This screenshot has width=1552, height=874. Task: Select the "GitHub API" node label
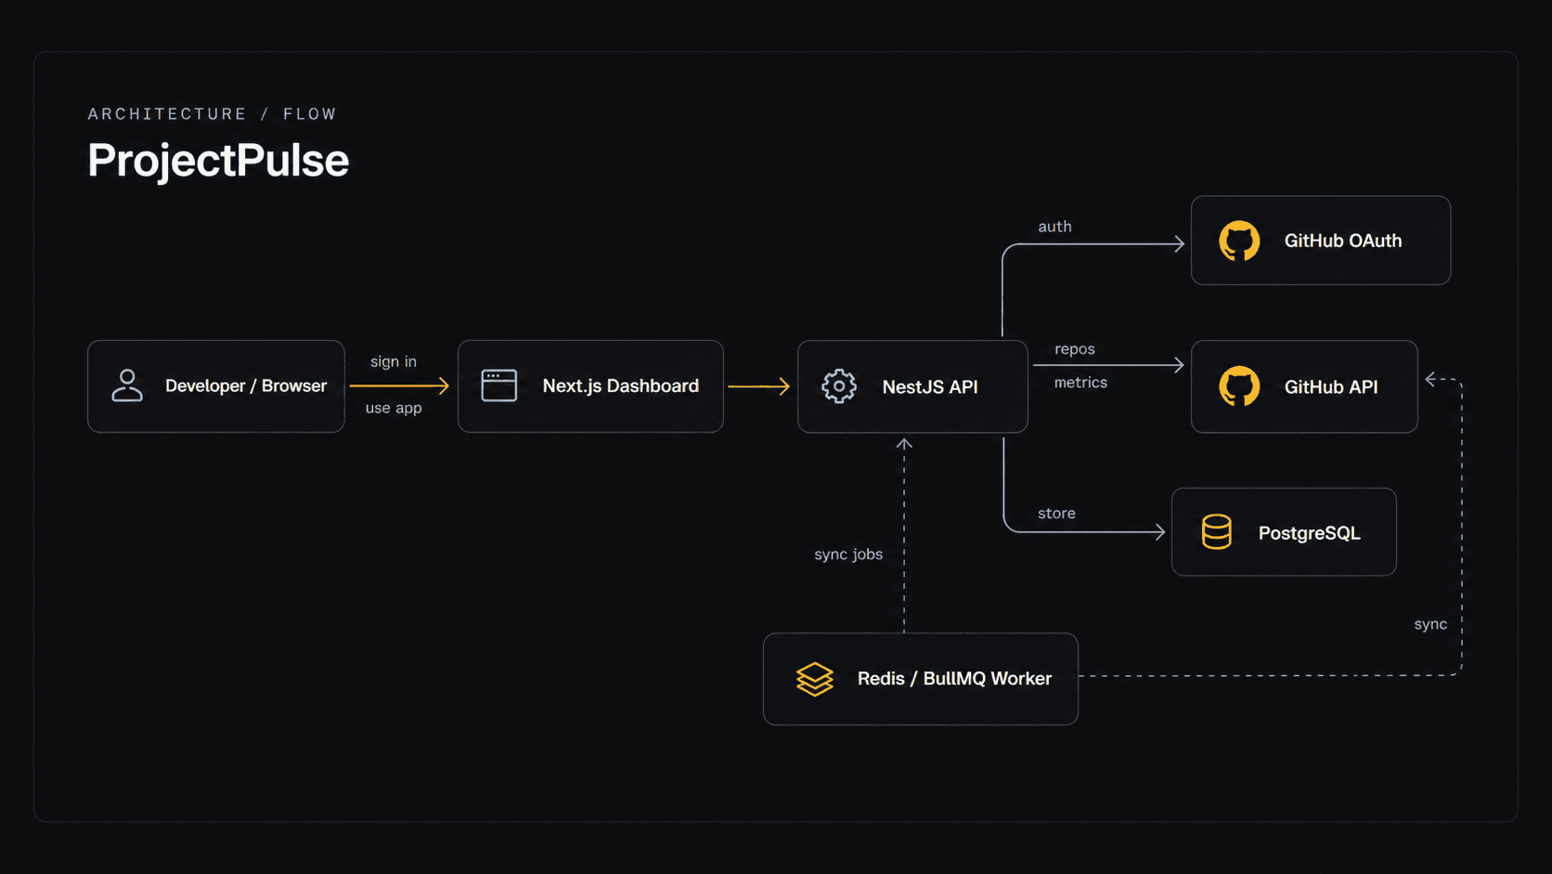[x=1331, y=386]
